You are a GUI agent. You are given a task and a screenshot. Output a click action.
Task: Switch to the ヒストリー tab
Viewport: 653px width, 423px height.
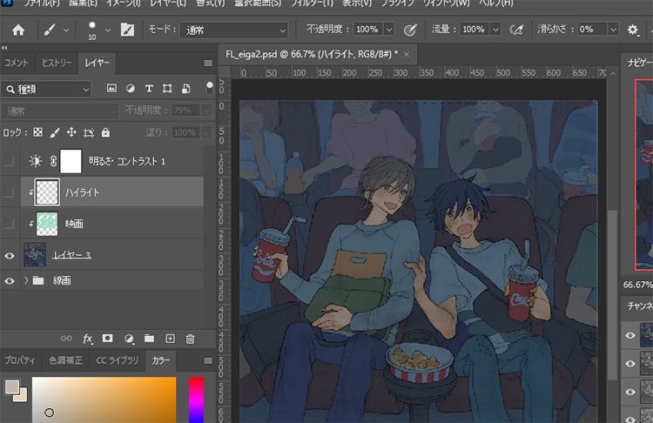pyautogui.click(x=57, y=63)
